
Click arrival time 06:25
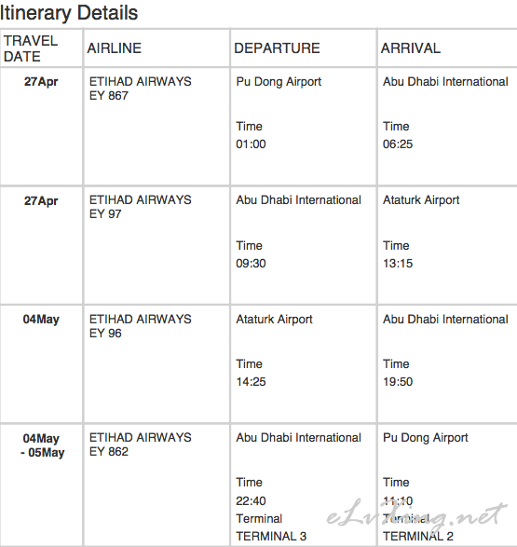[398, 144]
